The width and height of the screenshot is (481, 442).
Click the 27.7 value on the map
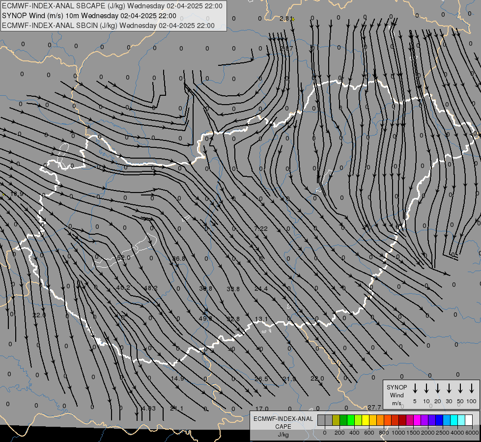click(x=374, y=407)
